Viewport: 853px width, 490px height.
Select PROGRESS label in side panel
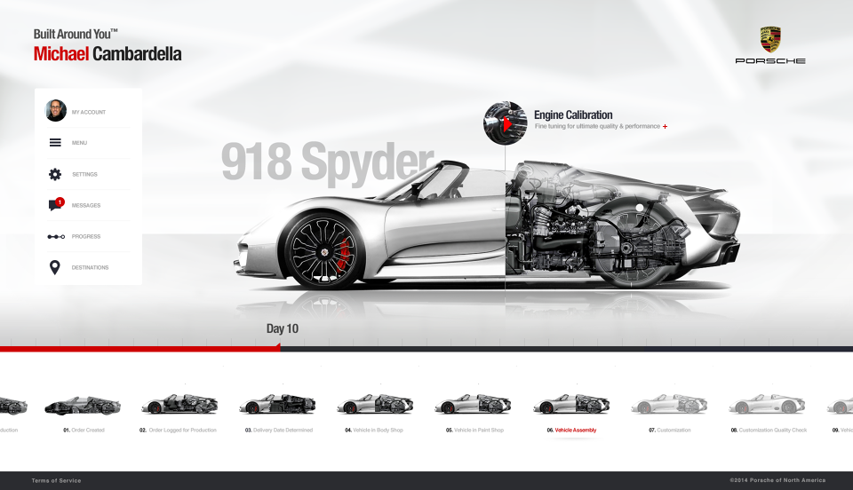tap(86, 236)
